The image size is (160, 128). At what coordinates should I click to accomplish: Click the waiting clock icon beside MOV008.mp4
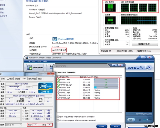[58, 95]
